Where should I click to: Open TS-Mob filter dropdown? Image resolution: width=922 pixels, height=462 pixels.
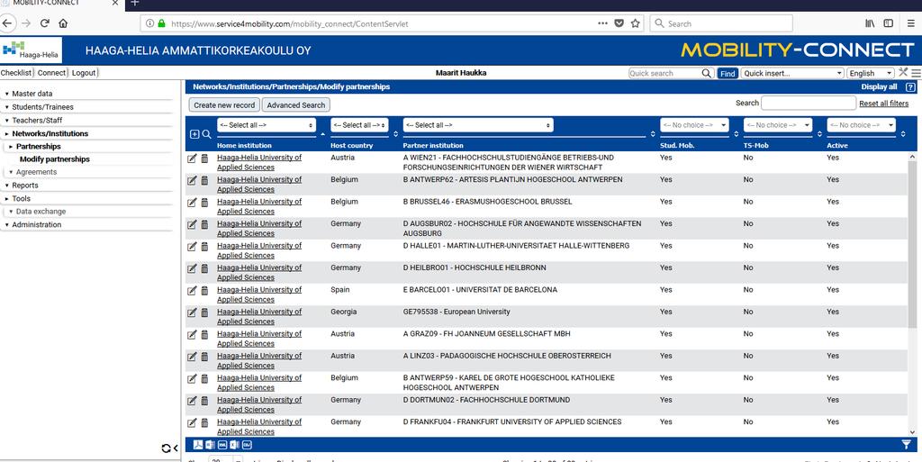click(x=778, y=125)
